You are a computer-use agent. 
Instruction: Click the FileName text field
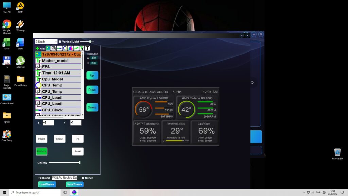[x=64, y=178]
